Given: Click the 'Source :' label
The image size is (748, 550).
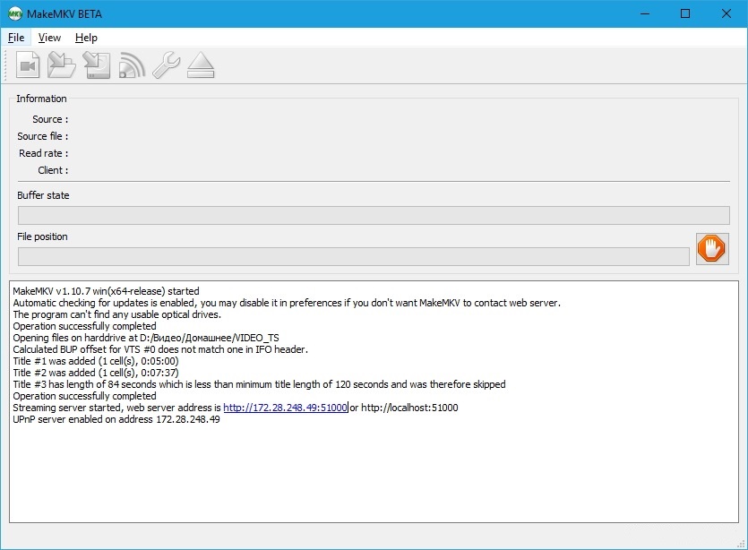Looking at the screenshot, I should coord(50,119).
